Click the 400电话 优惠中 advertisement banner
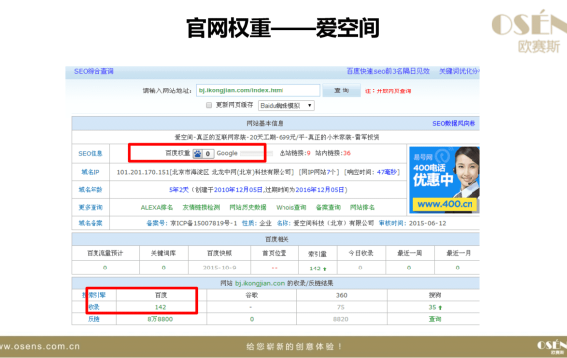The height and width of the screenshot is (358, 567). tap(444, 180)
